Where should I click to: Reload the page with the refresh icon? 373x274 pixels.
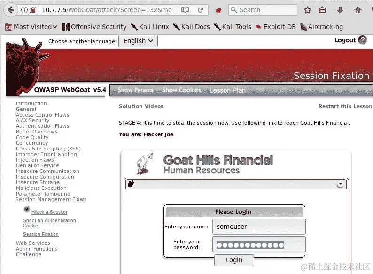tap(200, 10)
